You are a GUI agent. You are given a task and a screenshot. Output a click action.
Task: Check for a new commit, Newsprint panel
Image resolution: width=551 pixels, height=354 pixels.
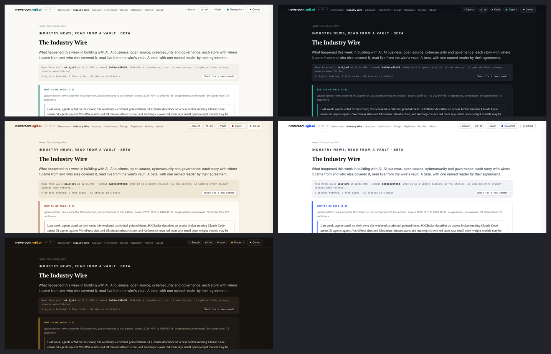[219, 77]
